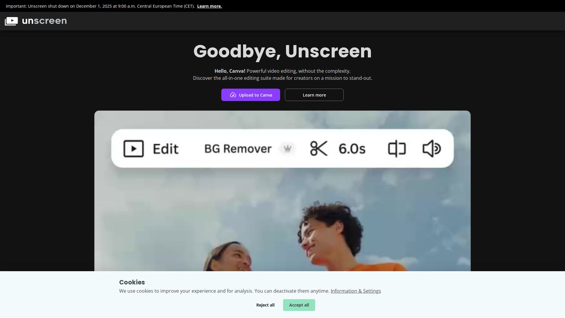Screen dimensions: 565x318
Task: Click the cloud upload icon on the purple button
Action: point(233,95)
